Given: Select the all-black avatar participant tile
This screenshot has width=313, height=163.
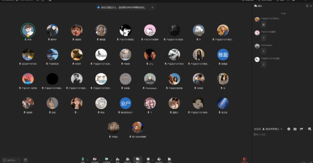Looking at the screenshot, I should click(x=52, y=79).
